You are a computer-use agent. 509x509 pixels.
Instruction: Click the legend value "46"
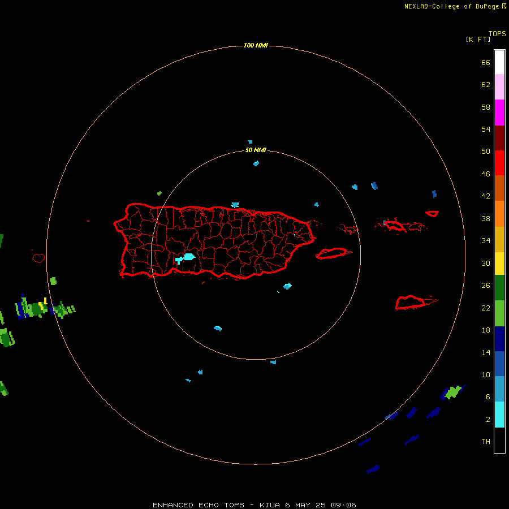point(486,174)
